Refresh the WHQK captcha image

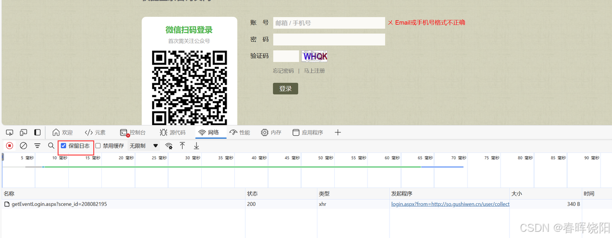[x=315, y=56]
